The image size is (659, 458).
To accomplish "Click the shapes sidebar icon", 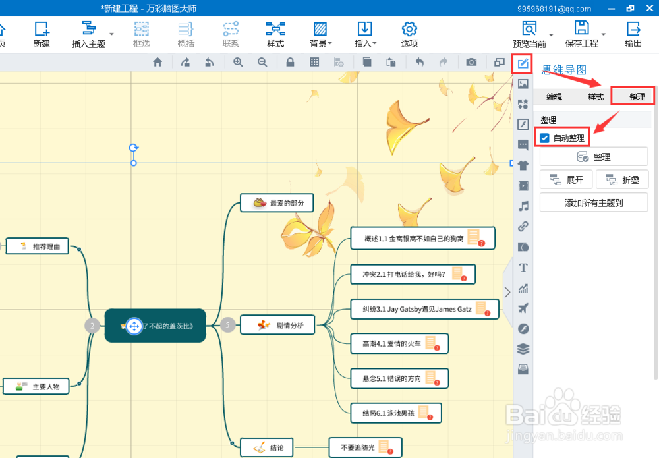I will [x=523, y=103].
